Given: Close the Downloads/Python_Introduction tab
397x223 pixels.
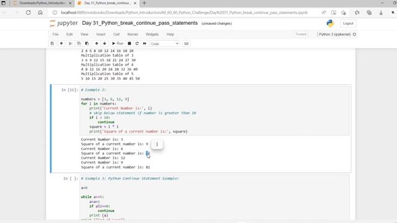Looking at the screenshot, I should (70, 3).
